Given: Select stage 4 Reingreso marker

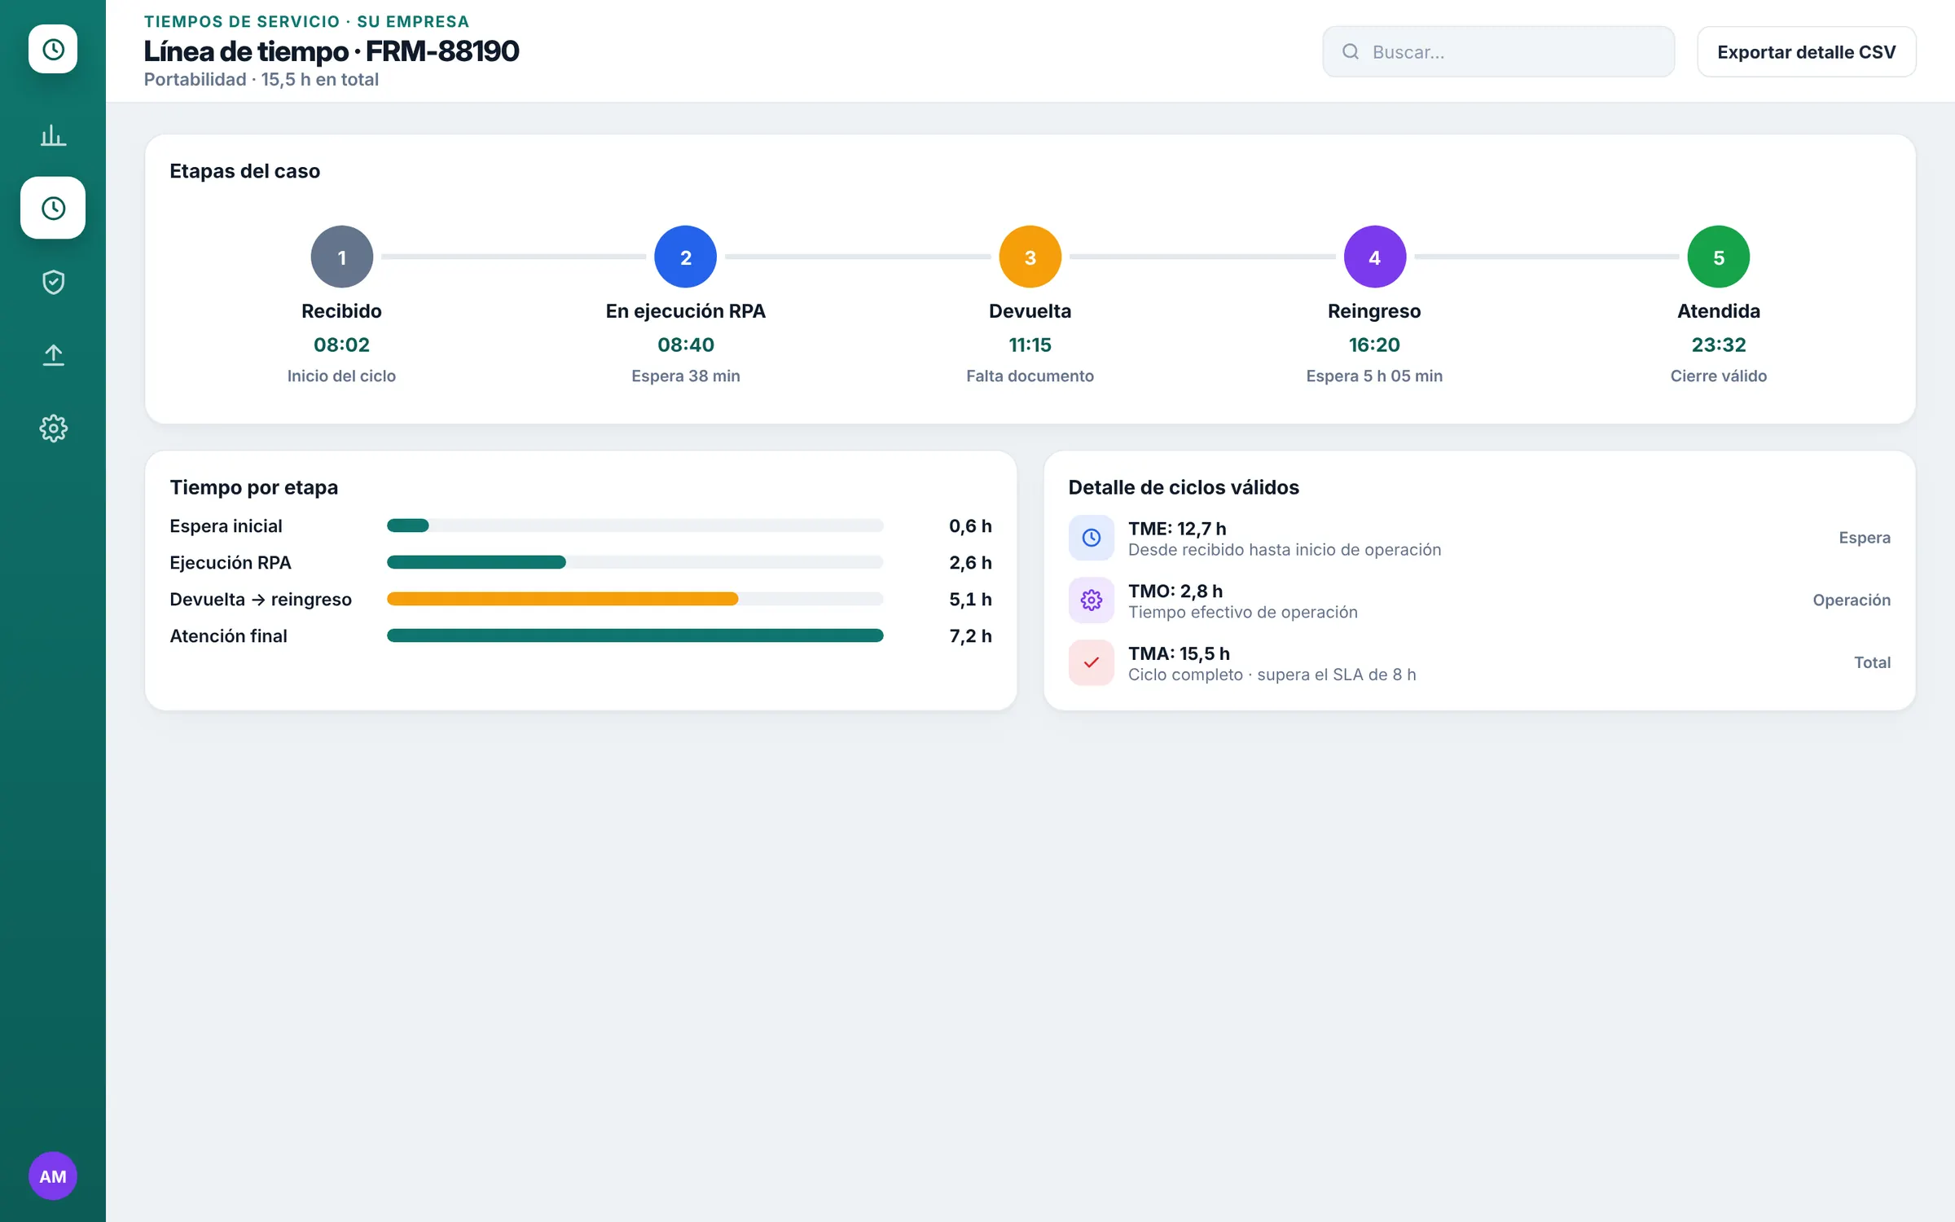Looking at the screenshot, I should tap(1375, 257).
